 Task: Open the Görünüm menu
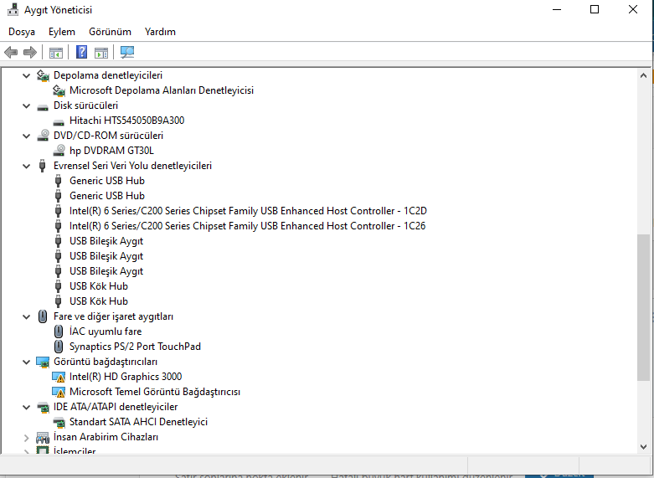110,32
